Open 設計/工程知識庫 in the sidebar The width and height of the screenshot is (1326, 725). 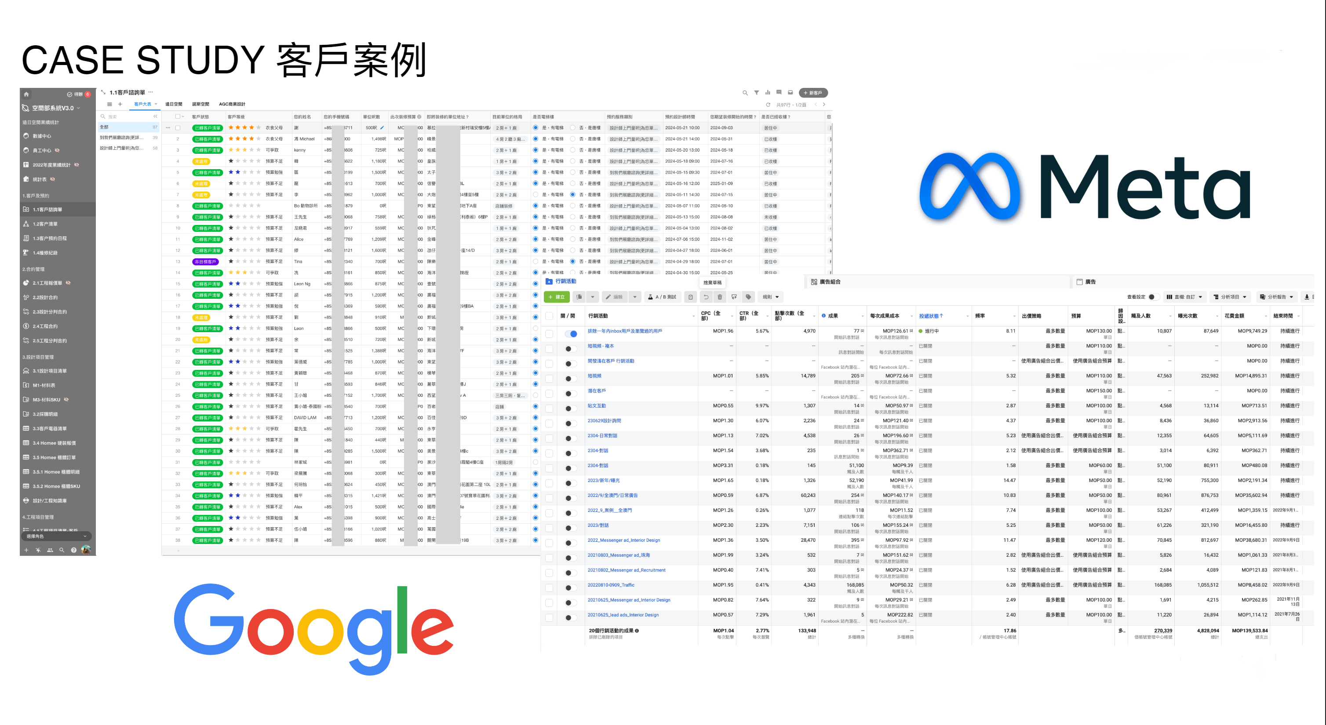coord(49,500)
